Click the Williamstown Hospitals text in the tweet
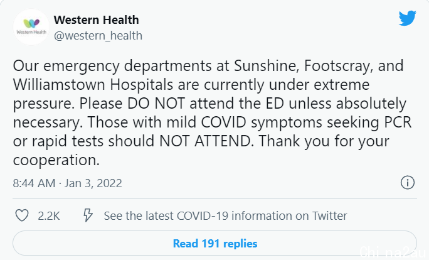The height and width of the screenshot is (260, 429). coord(93,85)
